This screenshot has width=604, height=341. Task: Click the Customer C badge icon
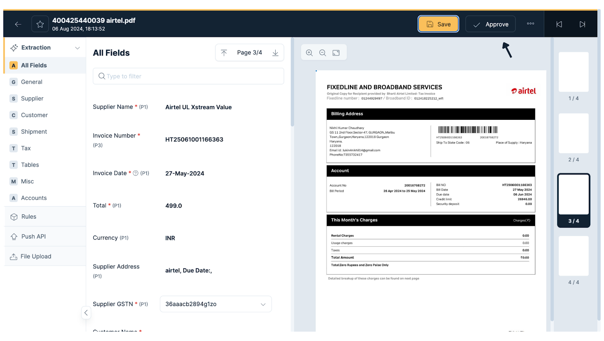(x=14, y=115)
